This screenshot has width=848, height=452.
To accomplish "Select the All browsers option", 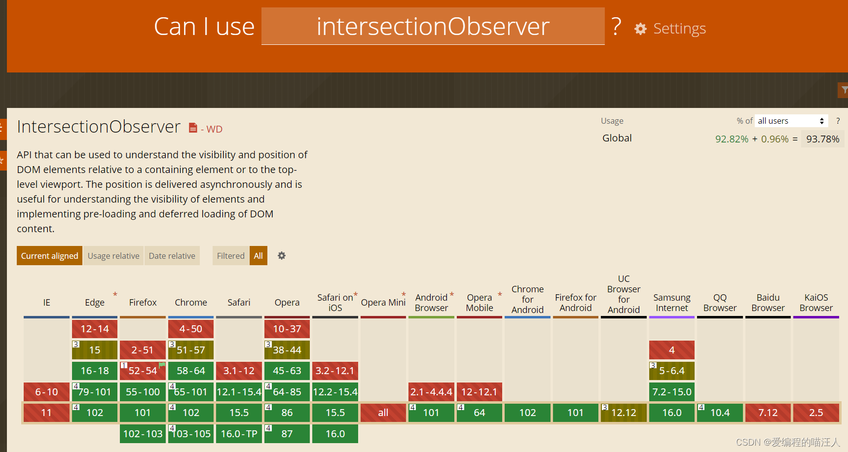I will pos(258,256).
